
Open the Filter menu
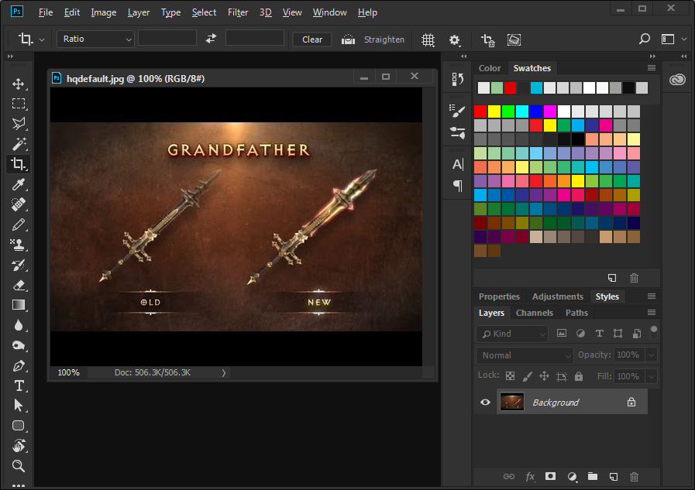(x=238, y=12)
